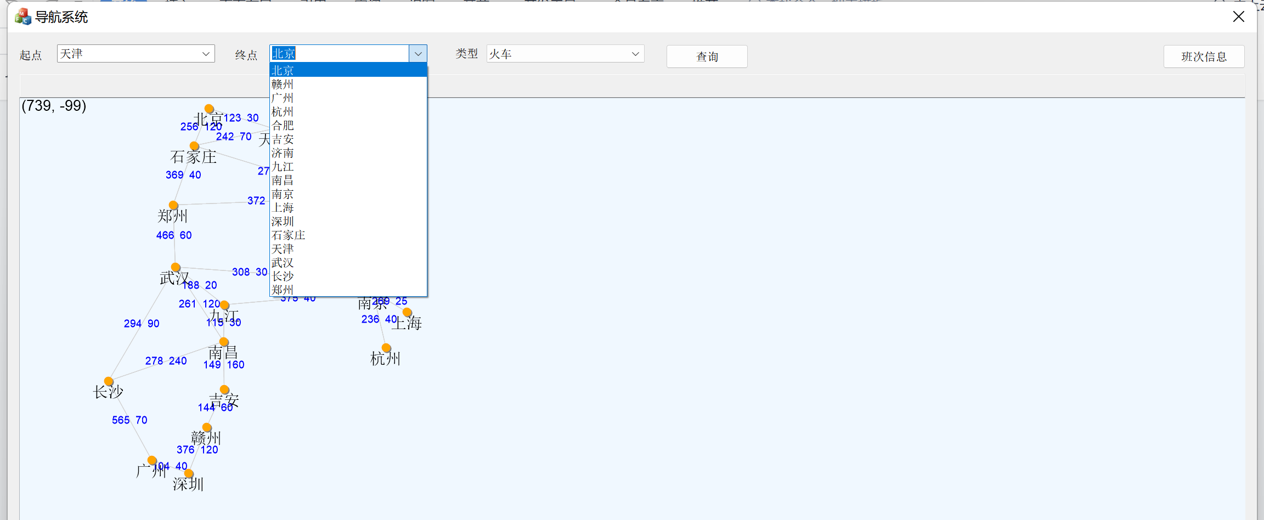Viewport: 1264px width, 520px height.
Task: Click the selected 北京 text in 终点 field
Action: point(284,54)
